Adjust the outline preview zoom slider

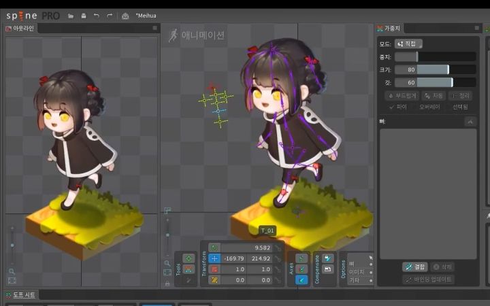(x=12, y=245)
